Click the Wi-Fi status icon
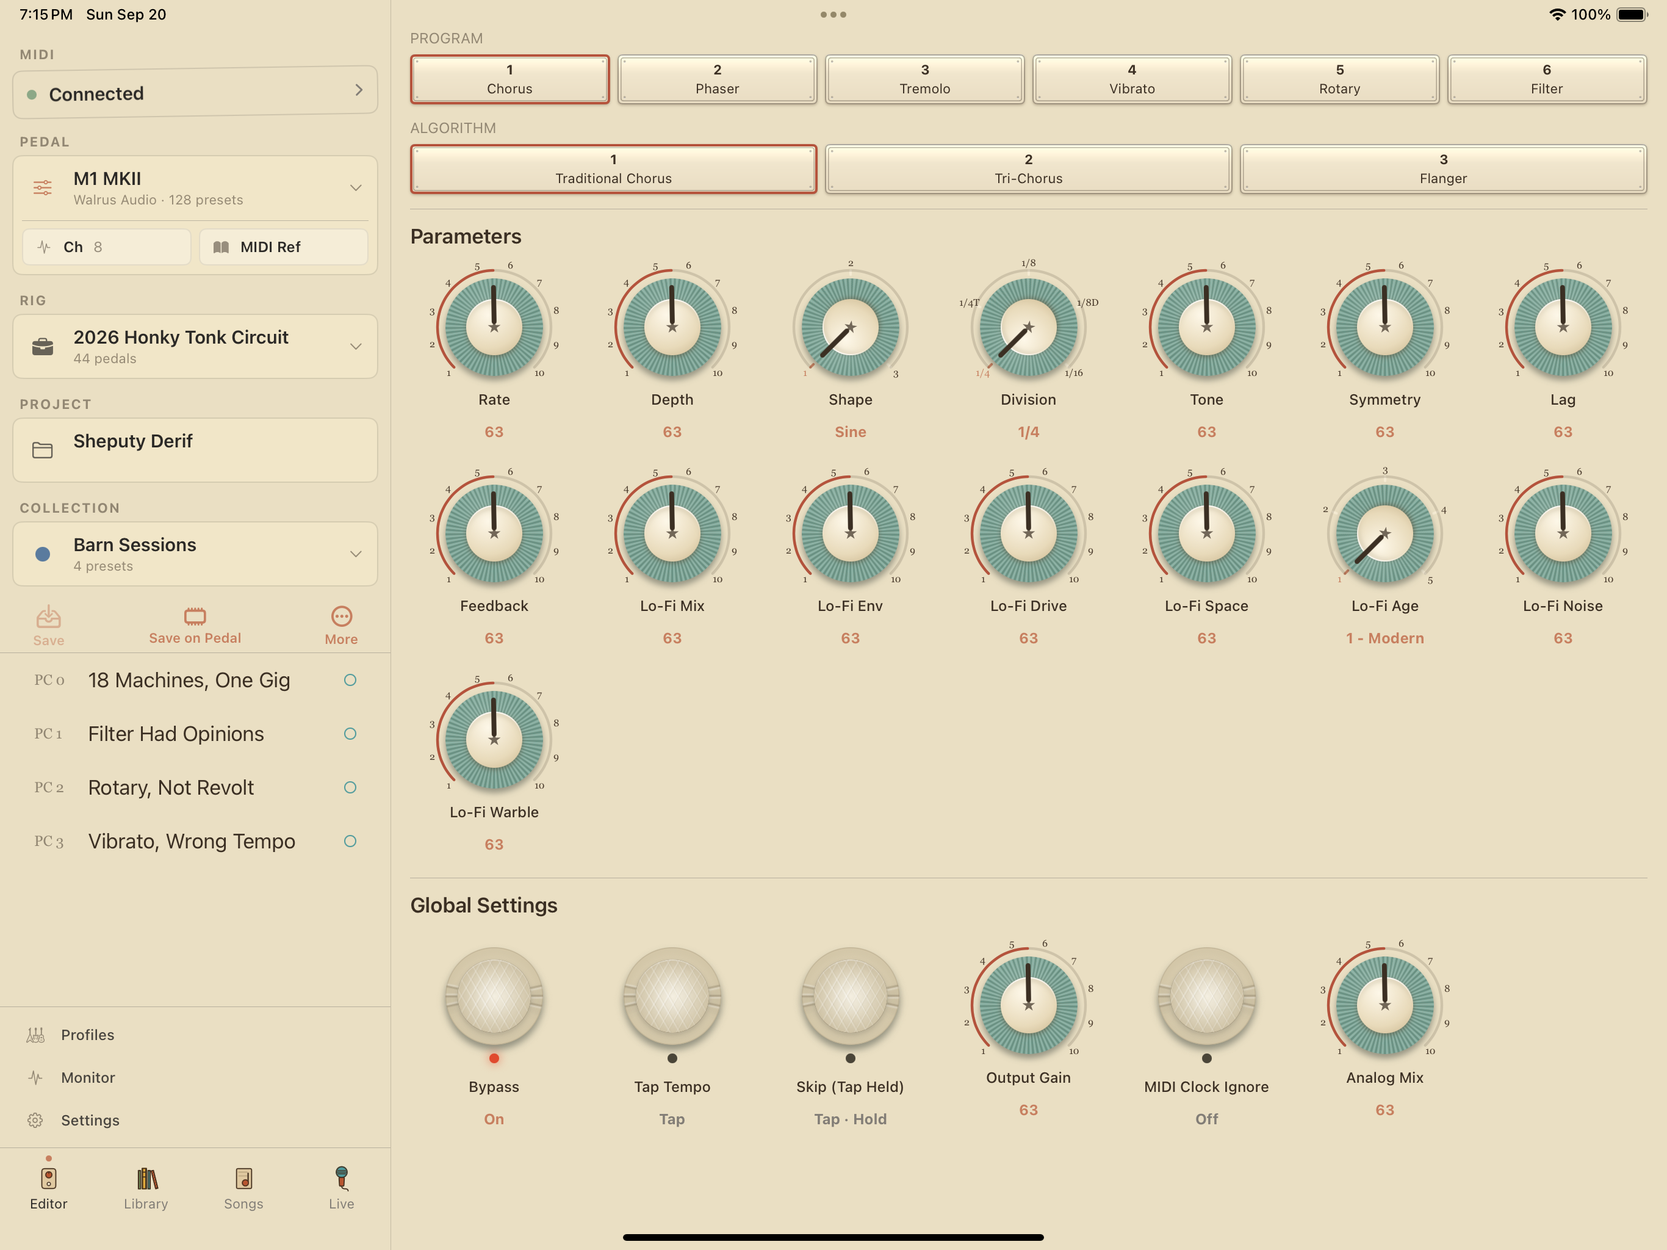The width and height of the screenshot is (1667, 1250). (x=1557, y=14)
